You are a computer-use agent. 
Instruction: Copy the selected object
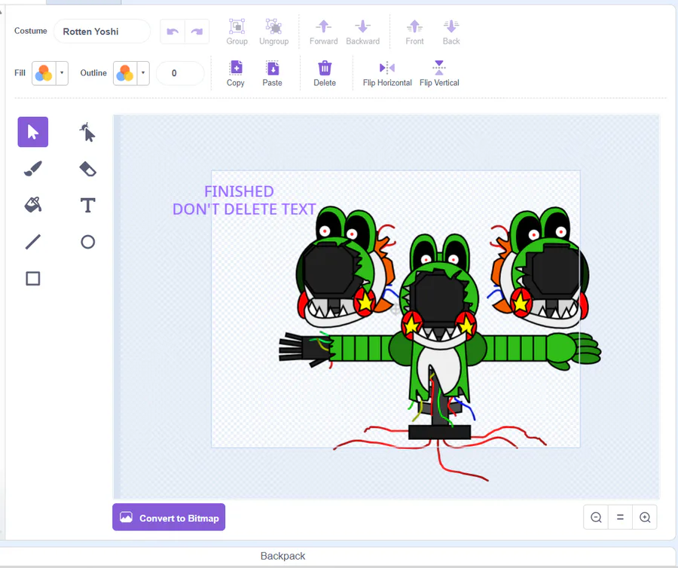236,74
